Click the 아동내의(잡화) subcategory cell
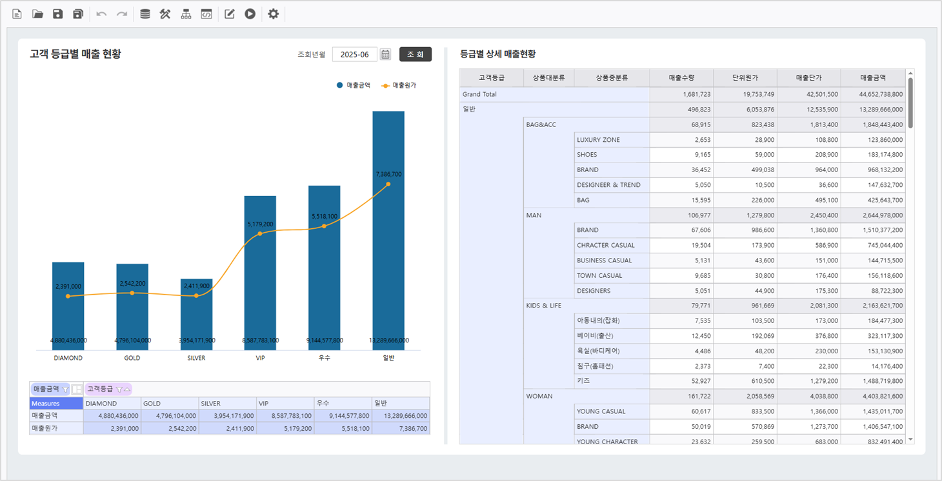Image resolution: width=942 pixels, height=481 pixels. (x=612, y=320)
